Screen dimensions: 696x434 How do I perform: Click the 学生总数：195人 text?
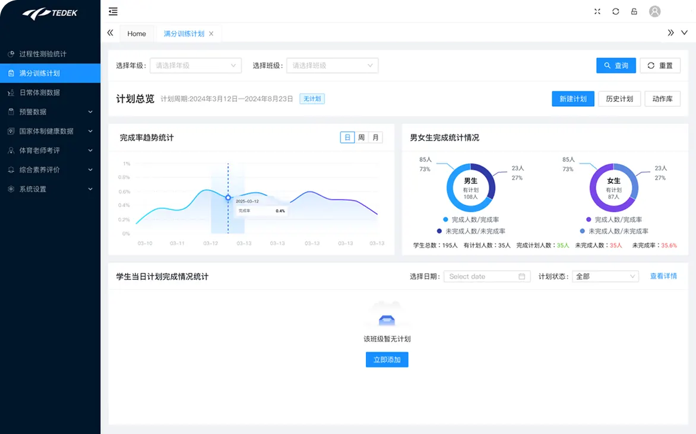tap(435, 245)
